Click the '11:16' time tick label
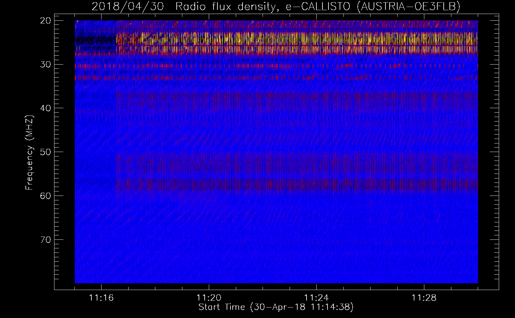Viewport: 515px width, 318px height. [x=101, y=298]
